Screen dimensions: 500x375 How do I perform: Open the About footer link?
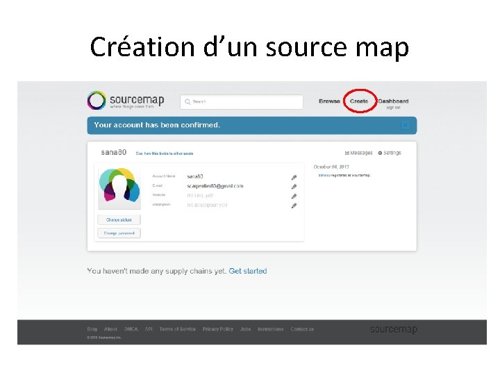[x=110, y=329]
